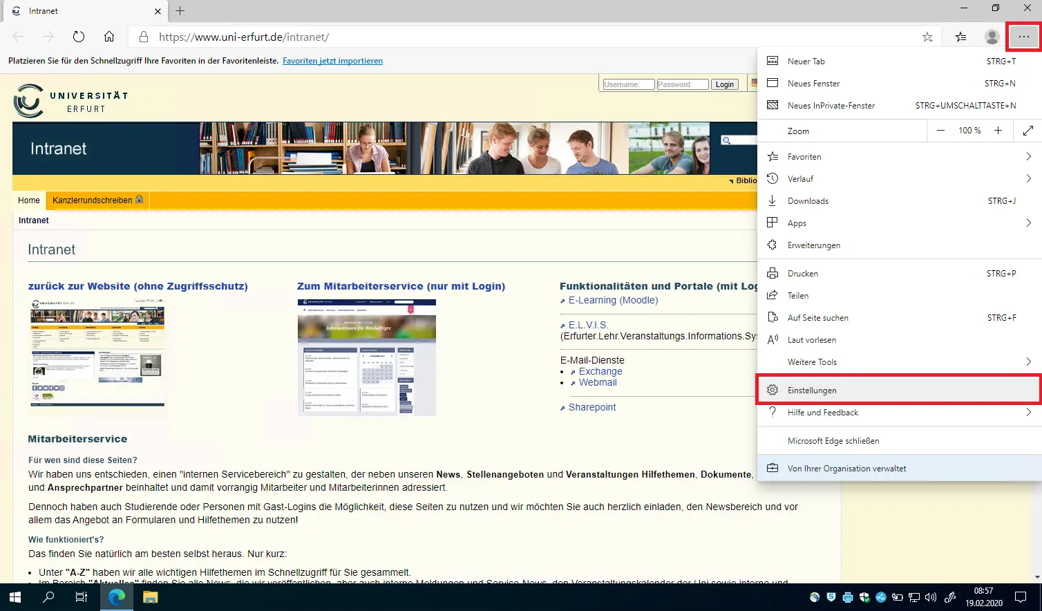
Task: Open Einstellungen from the menu
Action: click(812, 391)
